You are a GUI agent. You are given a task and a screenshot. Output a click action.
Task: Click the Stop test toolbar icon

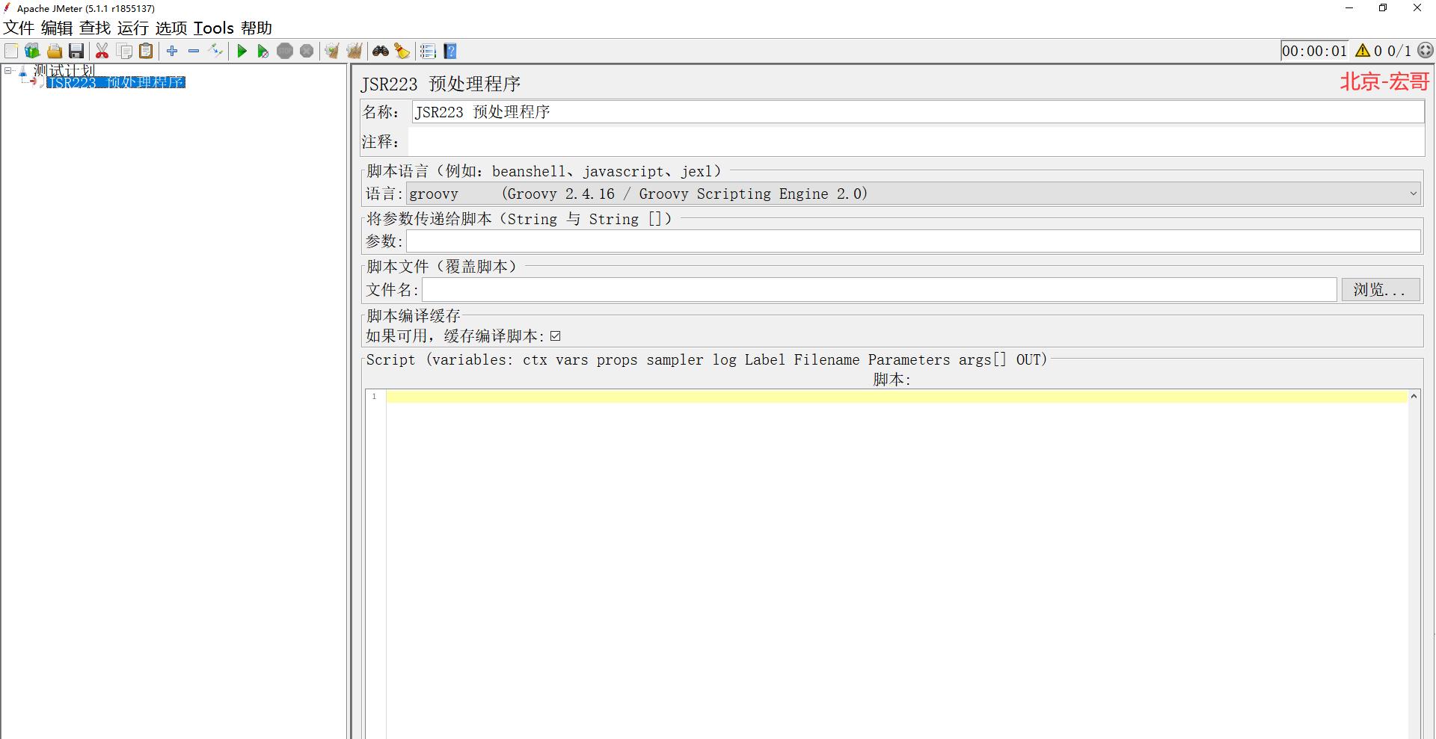coord(285,51)
